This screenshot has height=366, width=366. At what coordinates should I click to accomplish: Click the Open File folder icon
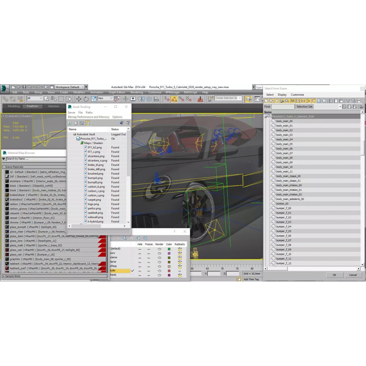[x=19, y=87]
